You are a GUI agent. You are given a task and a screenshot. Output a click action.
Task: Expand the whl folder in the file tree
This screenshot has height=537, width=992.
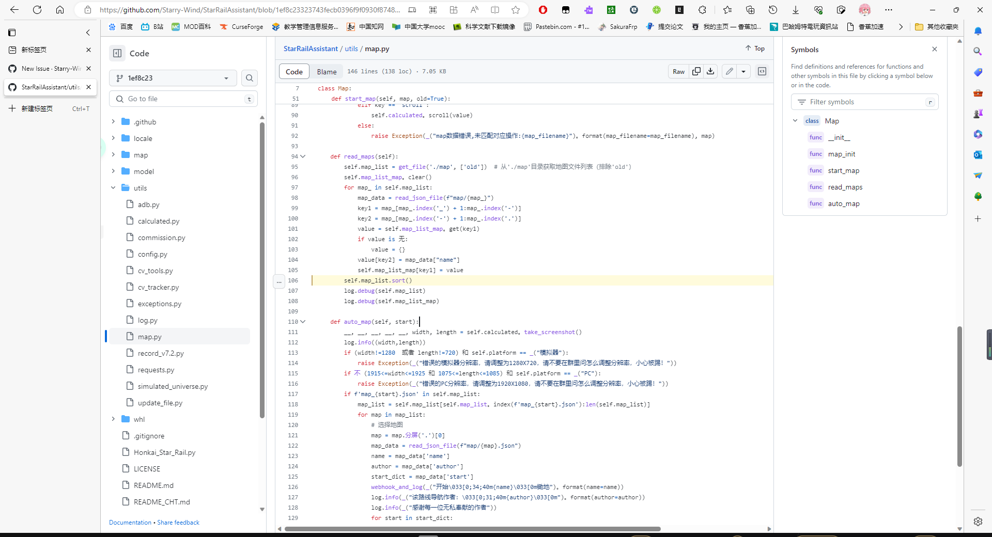pos(113,419)
